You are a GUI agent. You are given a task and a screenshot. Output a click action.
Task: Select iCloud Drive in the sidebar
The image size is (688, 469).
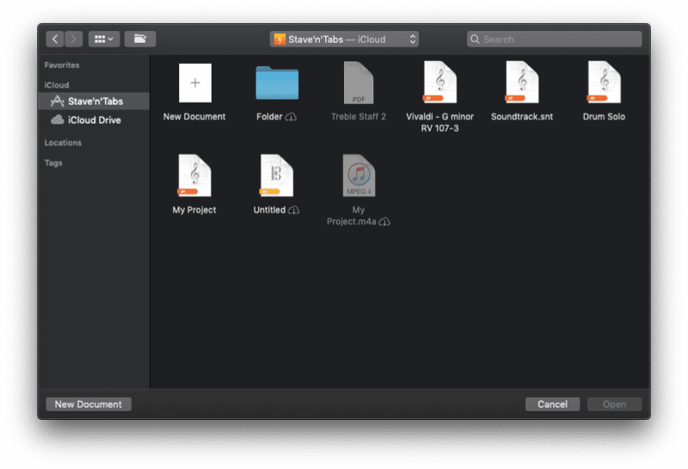click(94, 120)
